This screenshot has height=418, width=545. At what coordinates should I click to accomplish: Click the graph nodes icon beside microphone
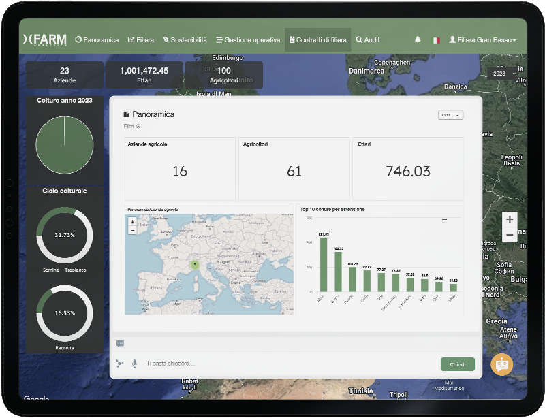(120, 364)
